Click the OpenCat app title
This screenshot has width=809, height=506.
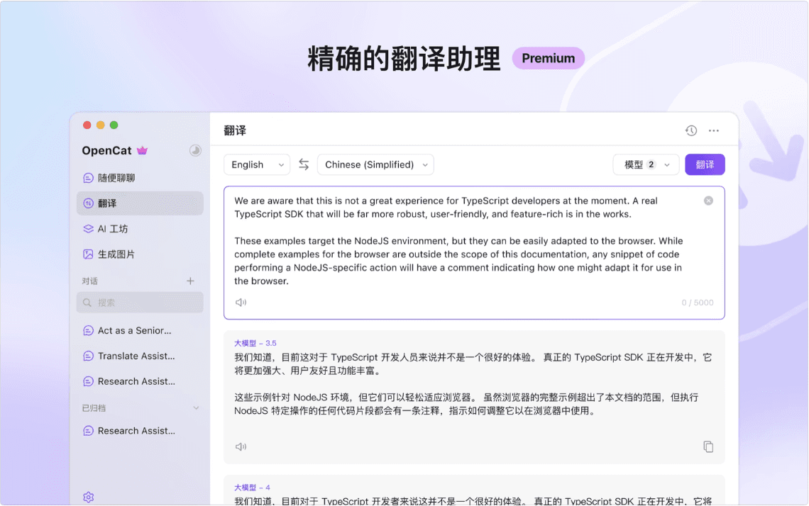pyautogui.click(x=106, y=150)
